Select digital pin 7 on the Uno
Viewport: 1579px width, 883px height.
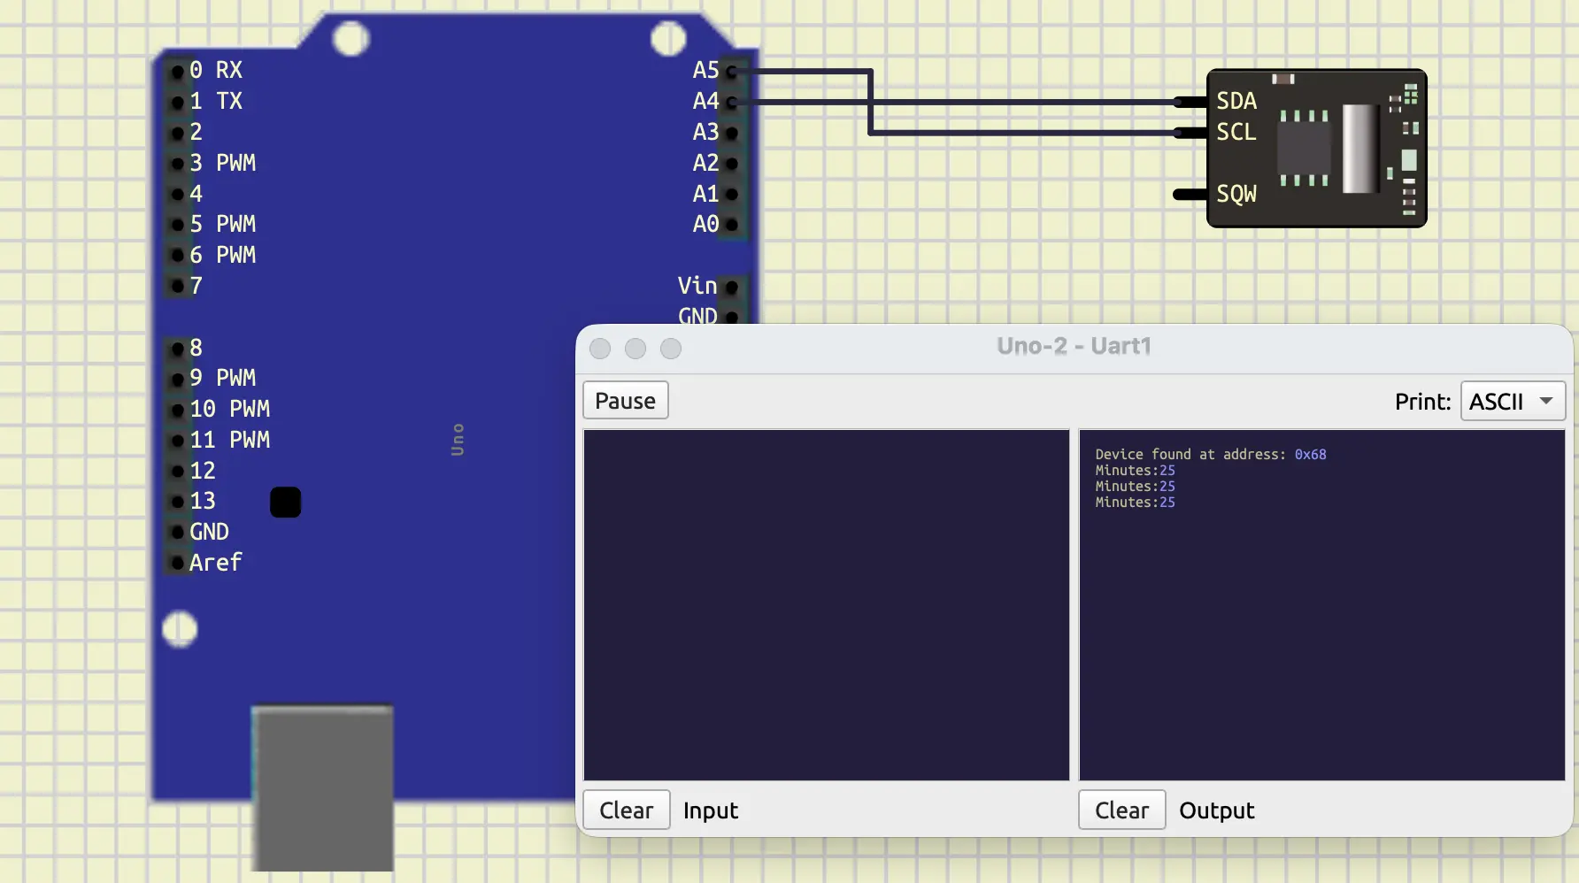[178, 286]
